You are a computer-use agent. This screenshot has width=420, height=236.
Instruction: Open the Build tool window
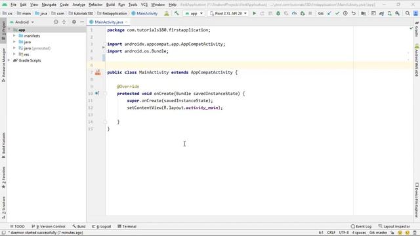tap(79, 226)
